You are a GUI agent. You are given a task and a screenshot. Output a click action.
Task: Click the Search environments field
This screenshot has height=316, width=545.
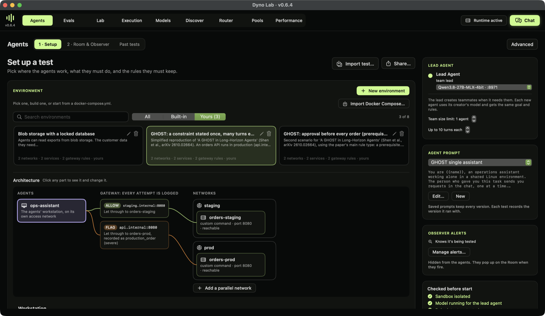(x=71, y=117)
